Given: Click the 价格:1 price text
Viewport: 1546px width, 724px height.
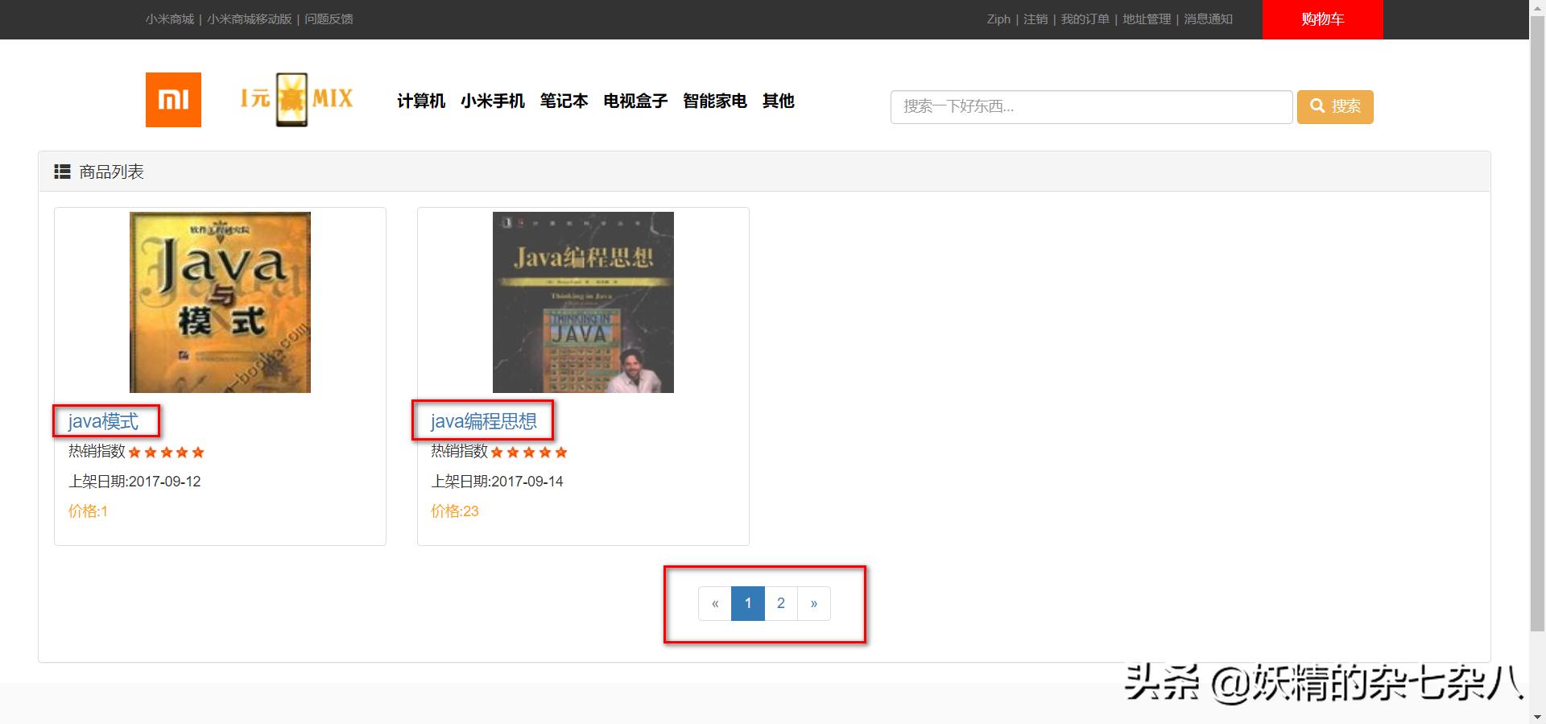Looking at the screenshot, I should coord(88,511).
